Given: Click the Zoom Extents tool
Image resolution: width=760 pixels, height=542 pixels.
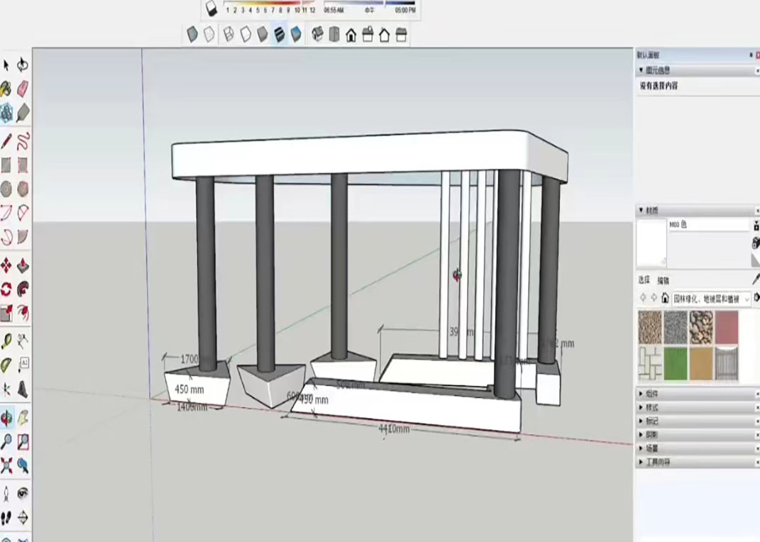Looking at the screenshot, I should [6, 465].
